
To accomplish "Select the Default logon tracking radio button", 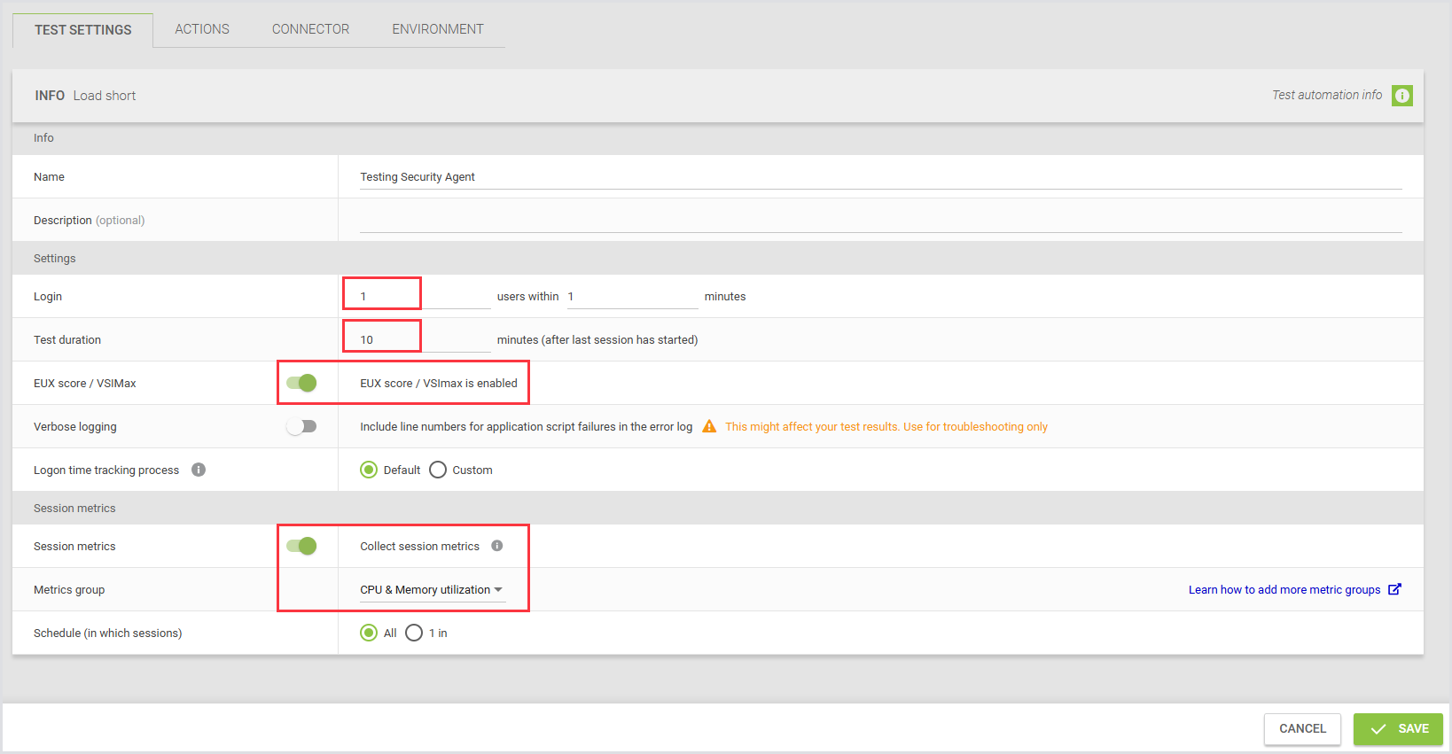I will tap(369, 470).
